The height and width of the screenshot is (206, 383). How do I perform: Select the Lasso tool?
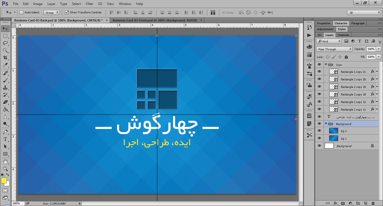point(5,43)
